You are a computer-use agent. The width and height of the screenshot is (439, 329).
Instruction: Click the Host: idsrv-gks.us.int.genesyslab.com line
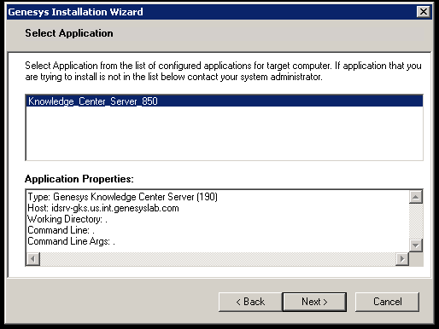(103, 208)
